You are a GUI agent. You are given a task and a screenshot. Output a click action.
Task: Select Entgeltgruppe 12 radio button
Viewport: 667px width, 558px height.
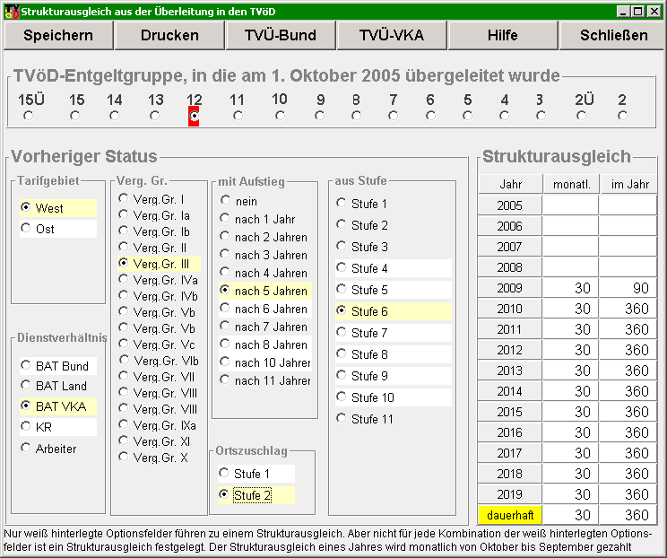click(194, 116)
